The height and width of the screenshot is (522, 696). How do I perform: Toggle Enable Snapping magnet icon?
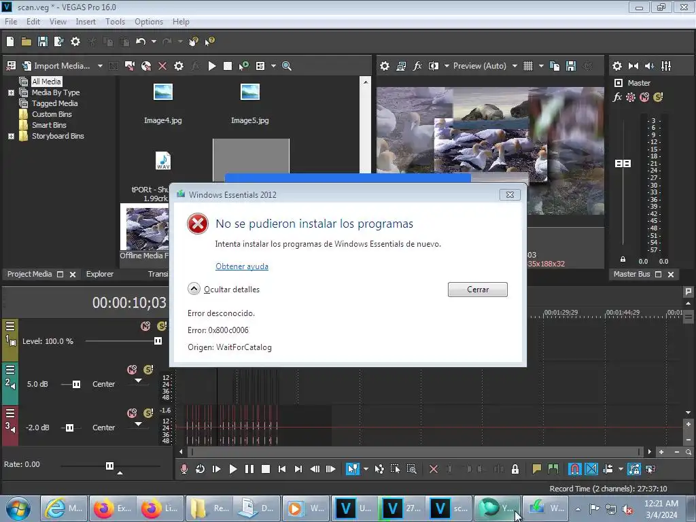pos(574,469)
